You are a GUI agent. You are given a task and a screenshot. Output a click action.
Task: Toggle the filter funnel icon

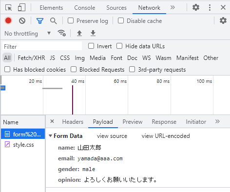click(x=40, y=21)
